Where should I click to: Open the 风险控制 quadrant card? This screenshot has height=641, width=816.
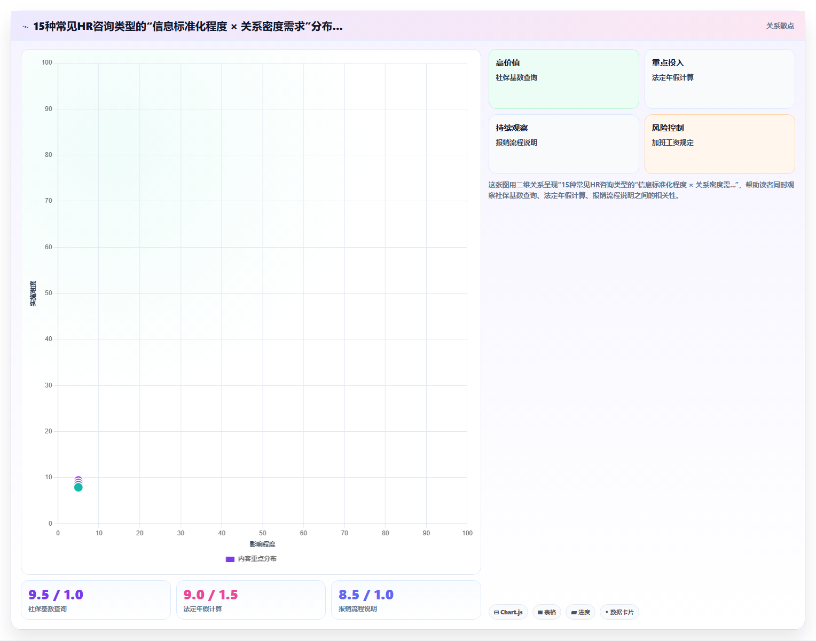click(719, 144)
